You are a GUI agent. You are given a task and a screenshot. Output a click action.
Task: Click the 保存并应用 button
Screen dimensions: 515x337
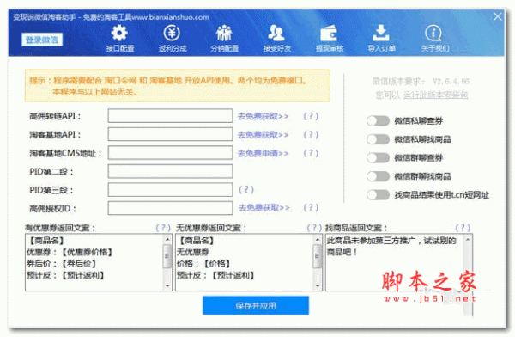point(256,305)
